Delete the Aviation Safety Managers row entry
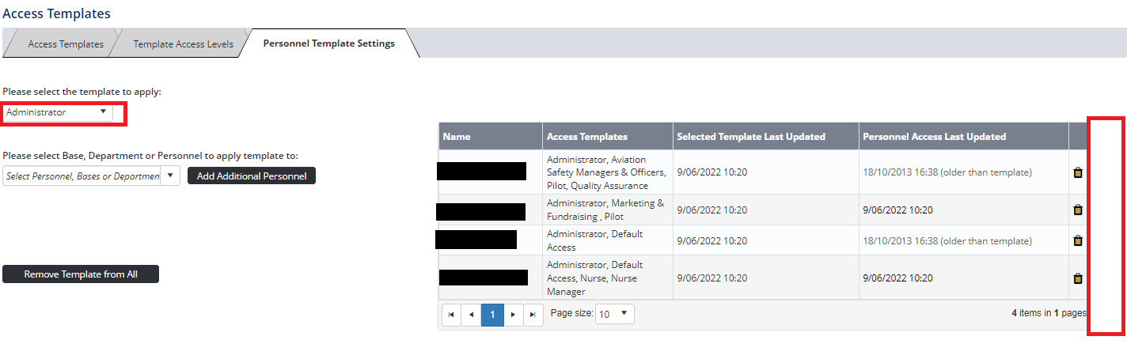Viewport: 1127px width, 359px height. [1077, 172]
